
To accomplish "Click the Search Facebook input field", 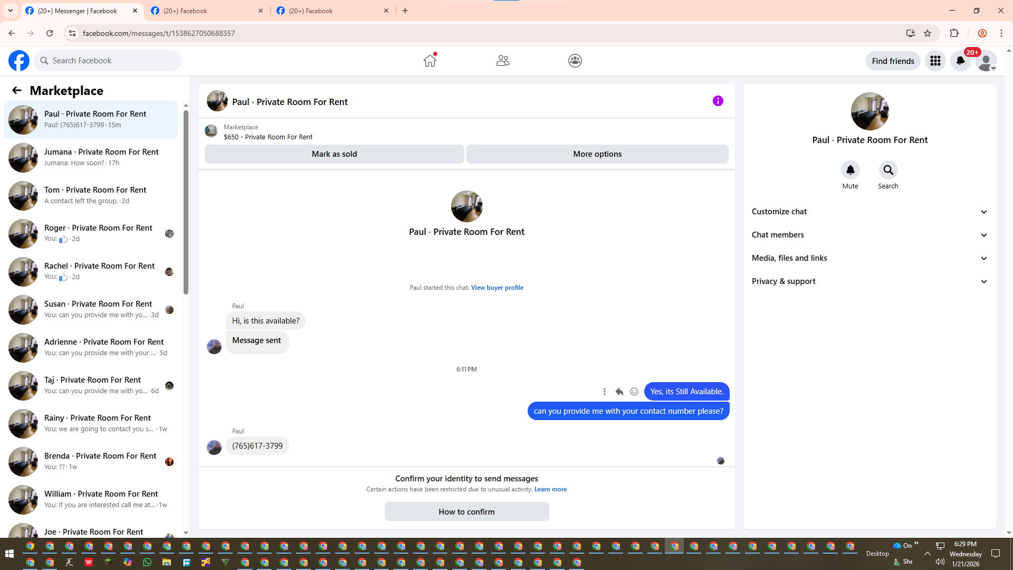I will pos(113,61).
